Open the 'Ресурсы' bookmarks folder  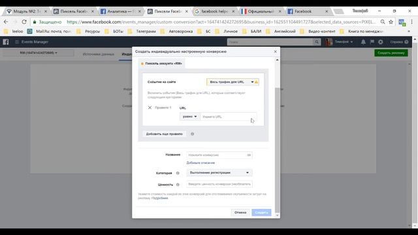click(x=89, y=31)
